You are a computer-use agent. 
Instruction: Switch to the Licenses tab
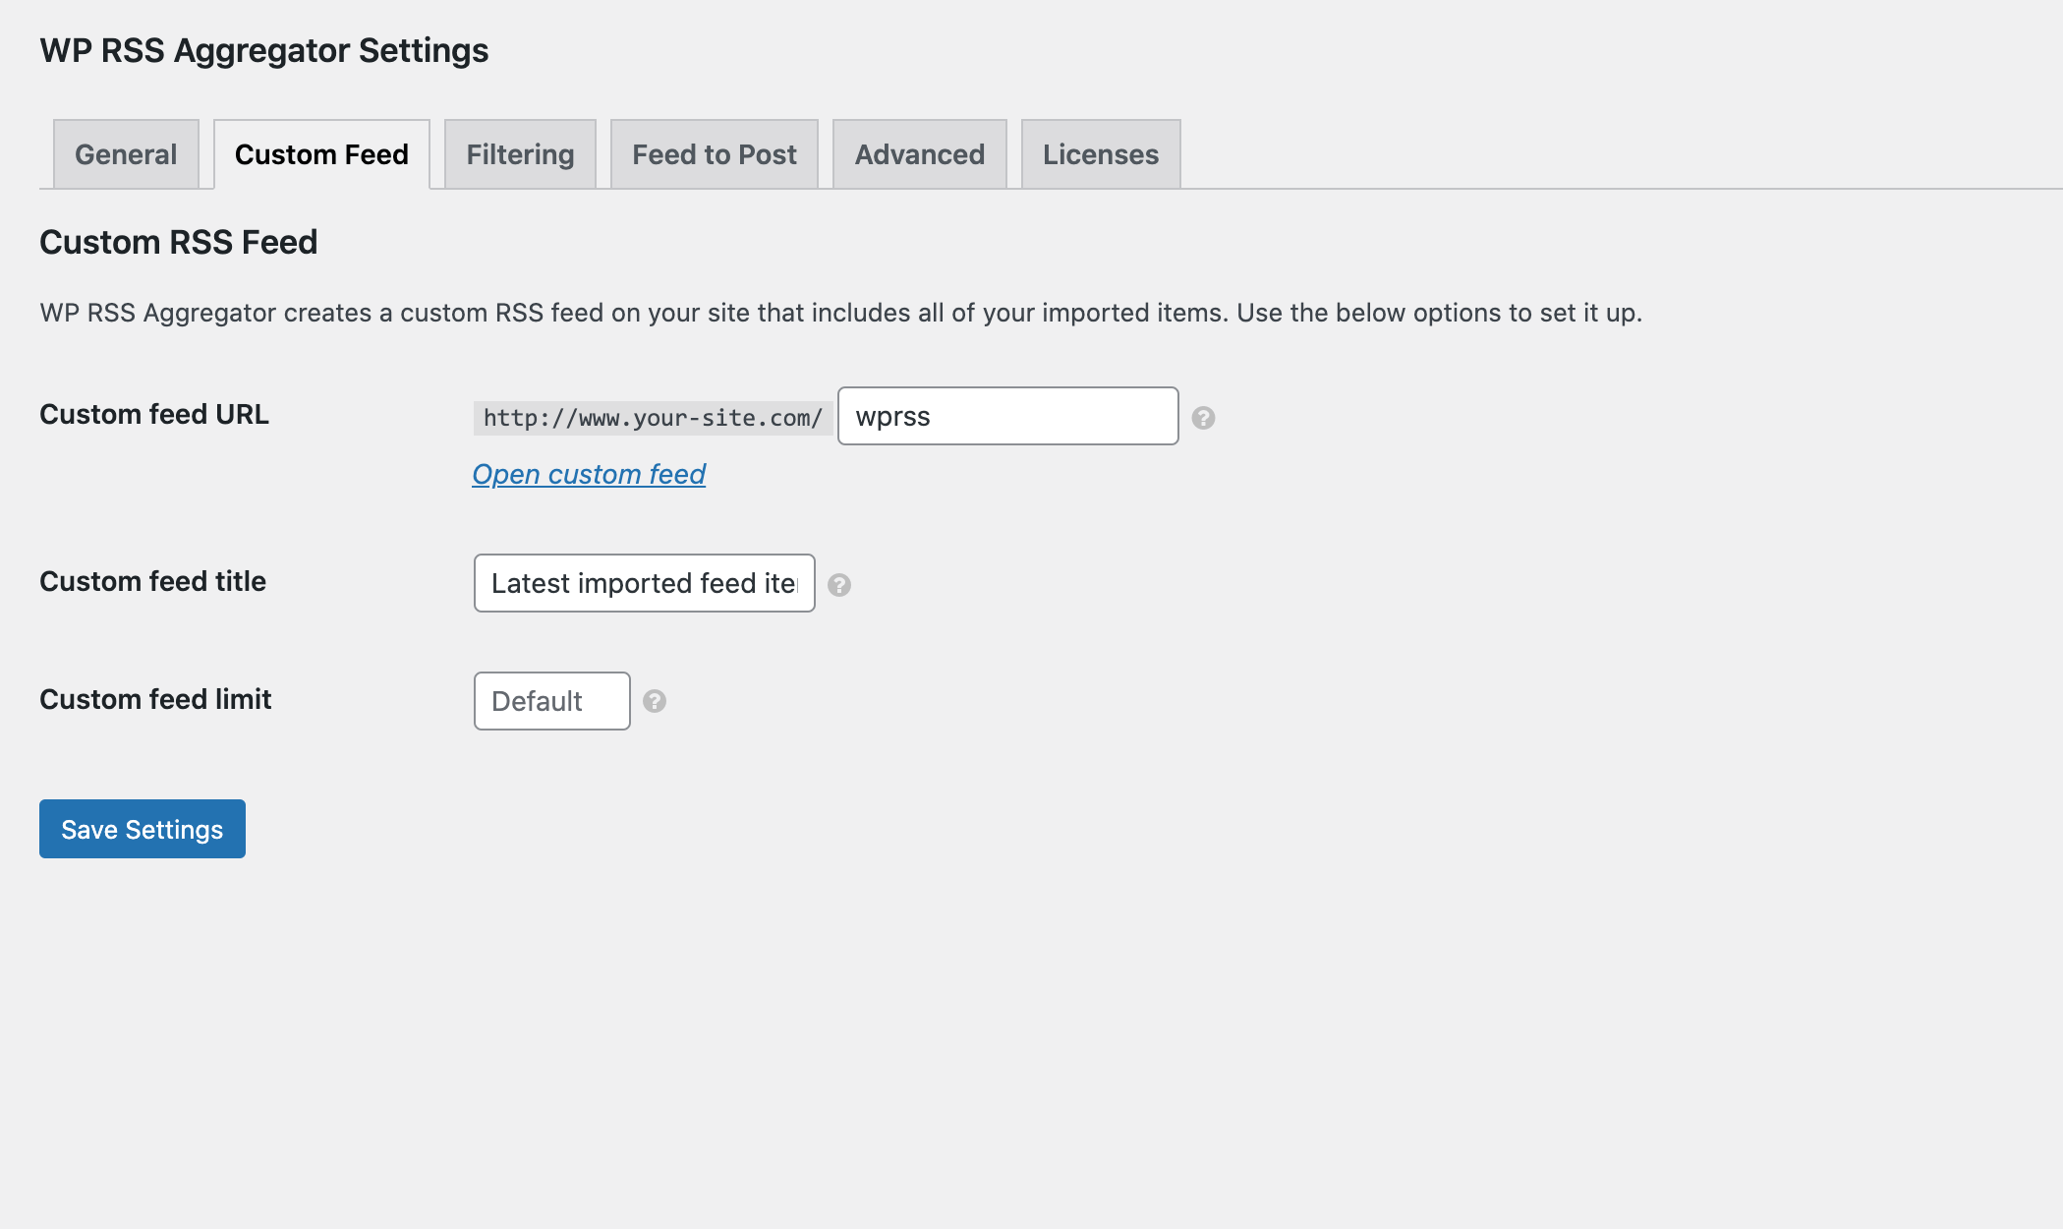coord(1100,154)
